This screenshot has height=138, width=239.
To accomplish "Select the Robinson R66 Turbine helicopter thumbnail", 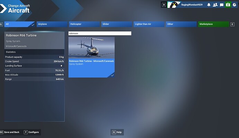I will click(x=91, y=48).
